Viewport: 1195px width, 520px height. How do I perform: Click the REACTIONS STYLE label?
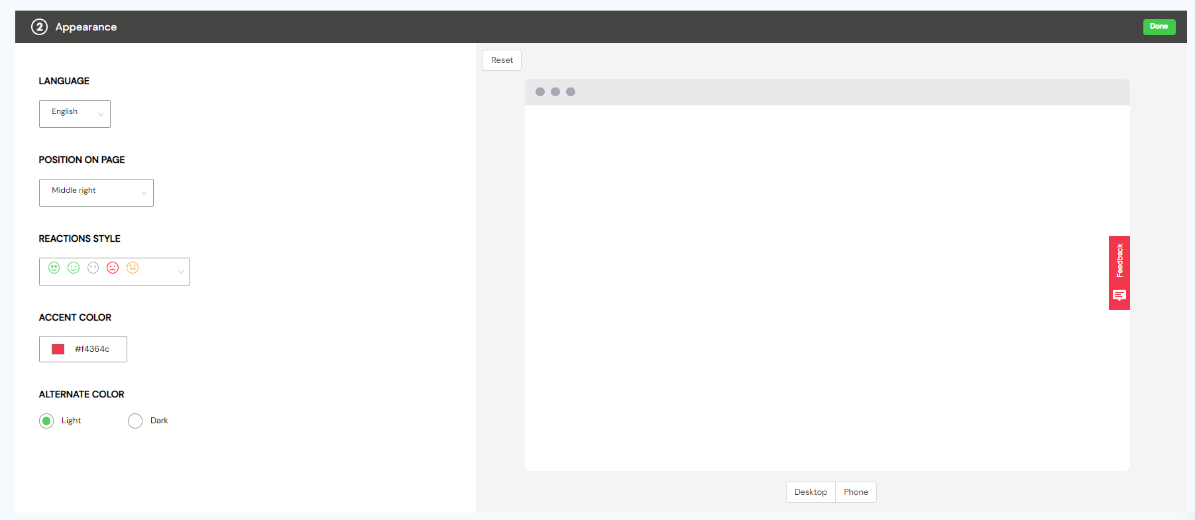coord(80,238)
